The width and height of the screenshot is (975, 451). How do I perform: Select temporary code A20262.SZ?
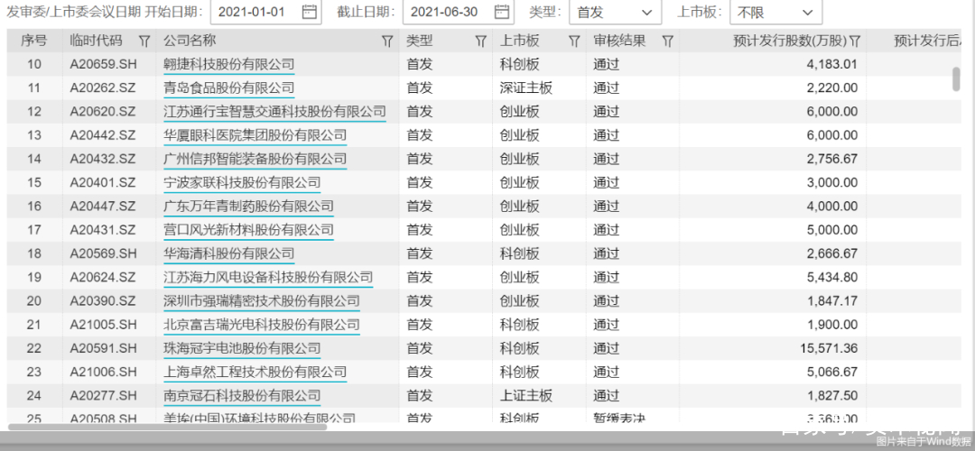tap(103, 87)
